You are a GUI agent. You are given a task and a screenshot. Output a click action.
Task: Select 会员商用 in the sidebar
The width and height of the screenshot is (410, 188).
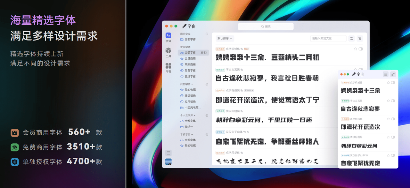[x=190, y=59]
